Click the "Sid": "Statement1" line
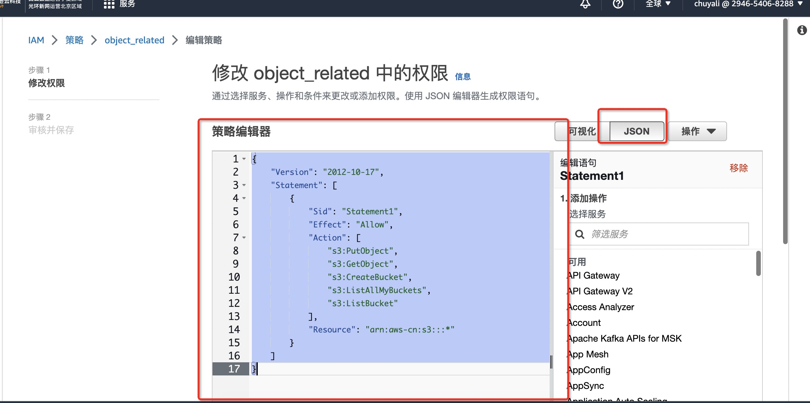The height and width of the screenshot is (403, 810). [355, 211]
